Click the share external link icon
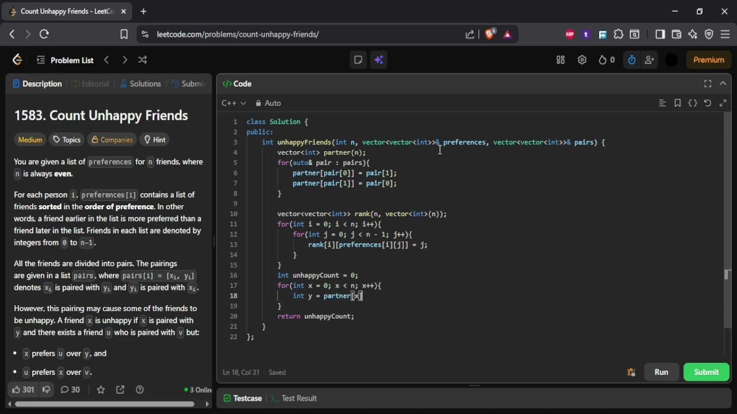This screenshot has height=414, width=737. click(120, 390)
